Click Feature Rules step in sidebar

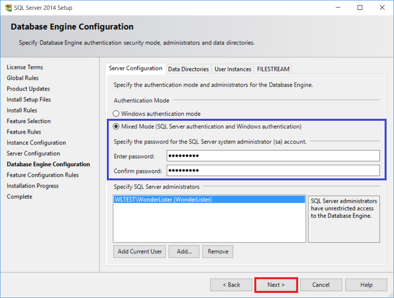coord(24,132)
